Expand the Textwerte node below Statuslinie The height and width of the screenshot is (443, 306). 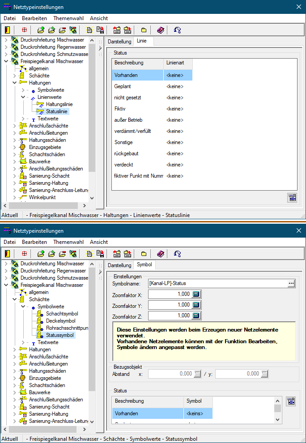(x=23, y=119)
